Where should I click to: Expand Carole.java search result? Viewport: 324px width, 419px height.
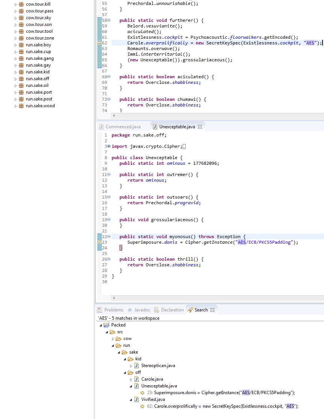pos(131,380)
